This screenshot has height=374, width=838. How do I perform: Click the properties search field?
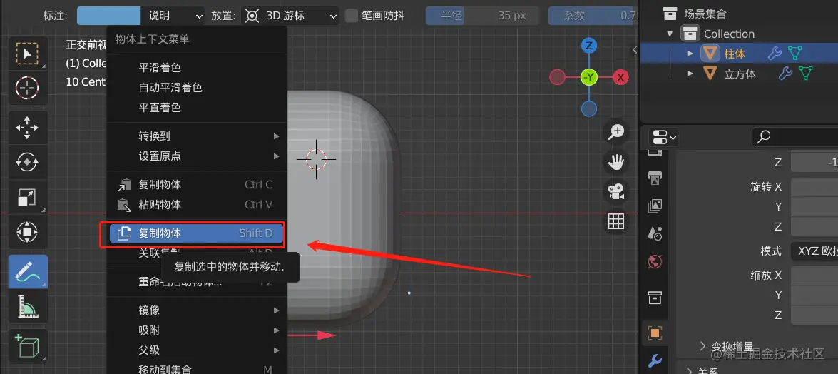(794, 137)
